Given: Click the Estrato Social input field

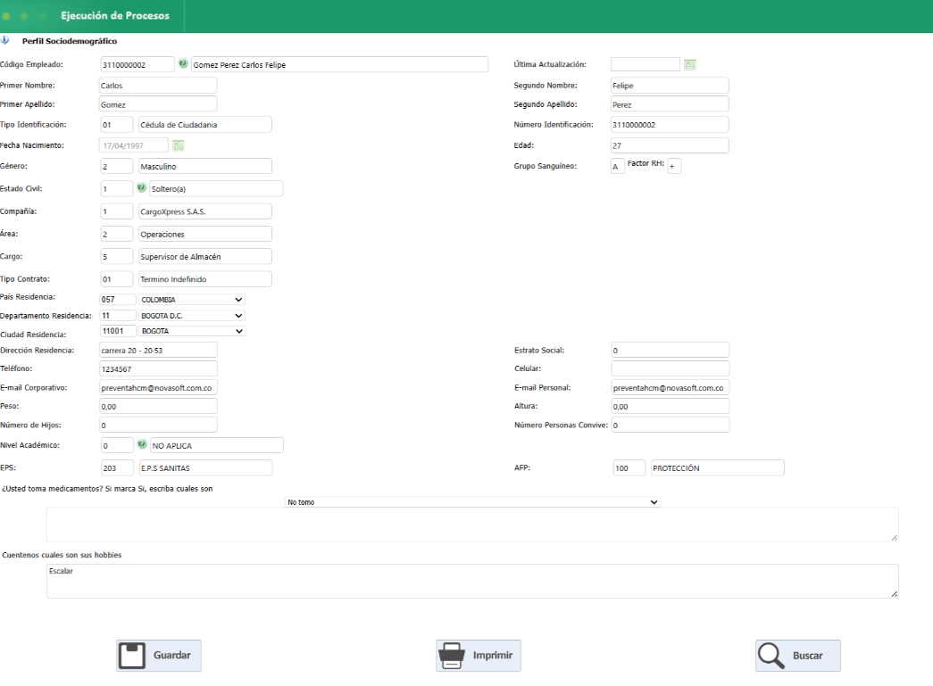Looking at the screenshot, I should [x=670, y=350].
